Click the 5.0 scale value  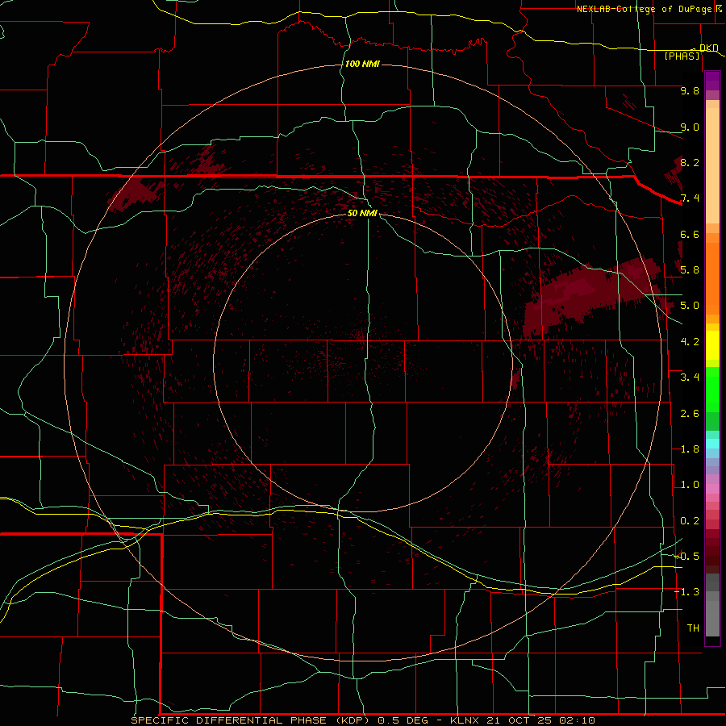(690, 306)
